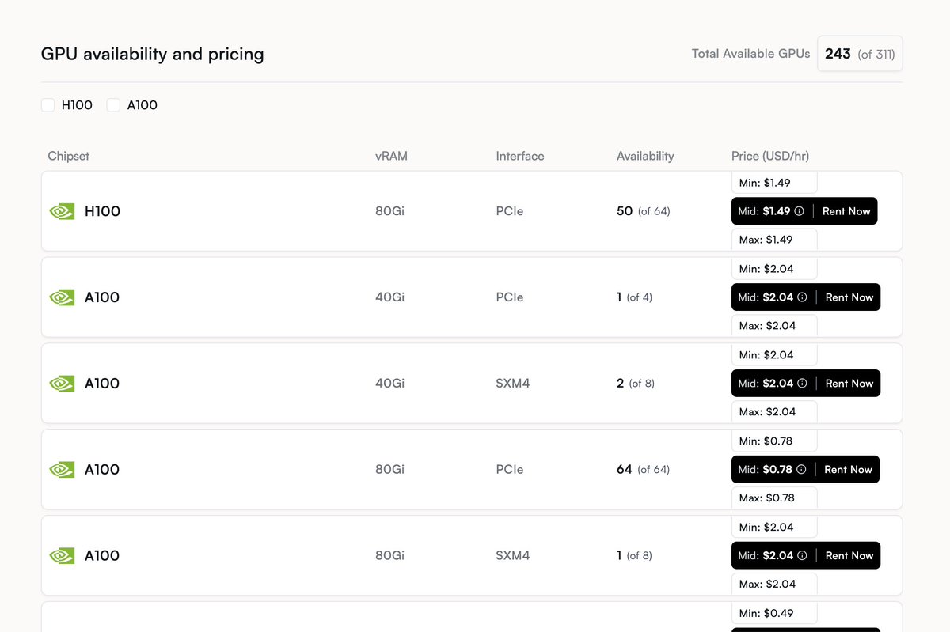Screen dimensions: 950x632
Task: Click NVIDIA logo of A100 40Gi PCIe row
Action: [x=62, y=297]
